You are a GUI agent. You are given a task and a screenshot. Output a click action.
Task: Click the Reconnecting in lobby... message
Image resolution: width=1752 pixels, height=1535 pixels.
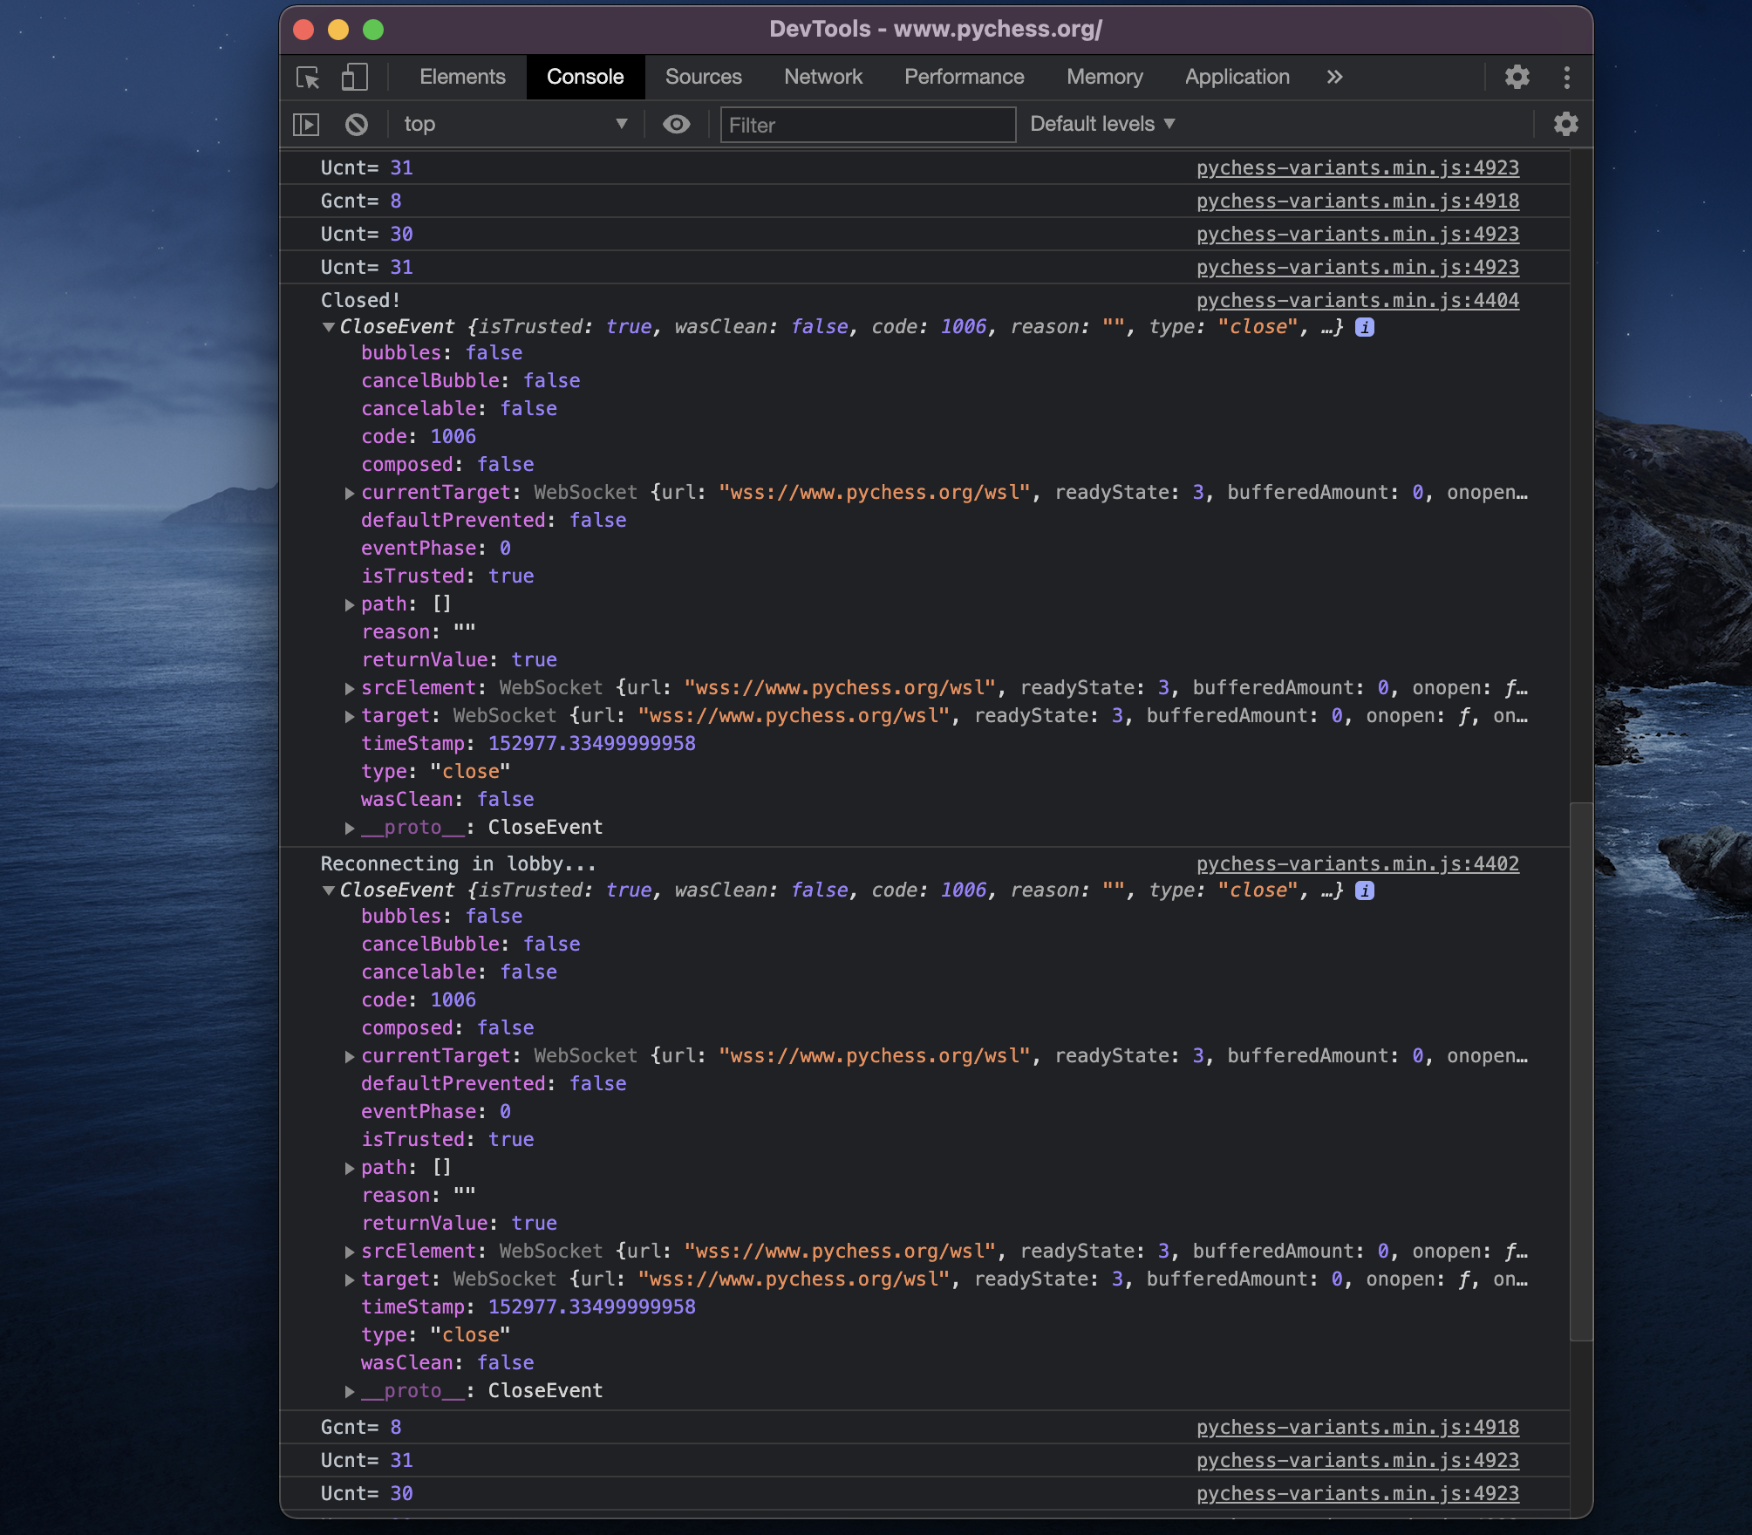(458, 864)
